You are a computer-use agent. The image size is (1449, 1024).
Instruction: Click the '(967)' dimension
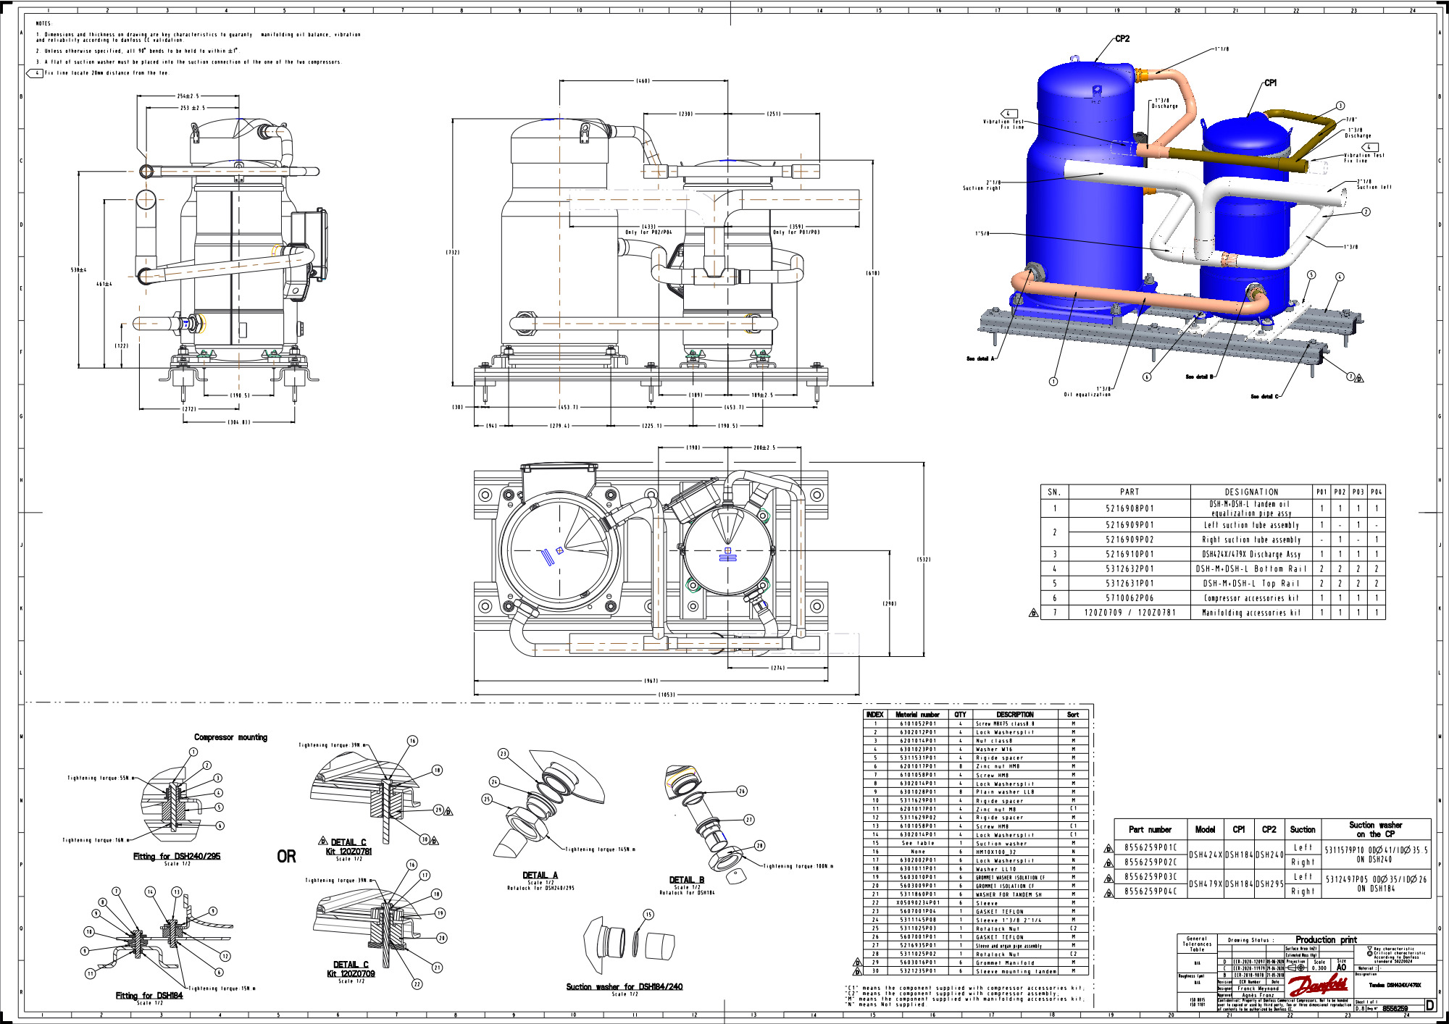point(651,681)
